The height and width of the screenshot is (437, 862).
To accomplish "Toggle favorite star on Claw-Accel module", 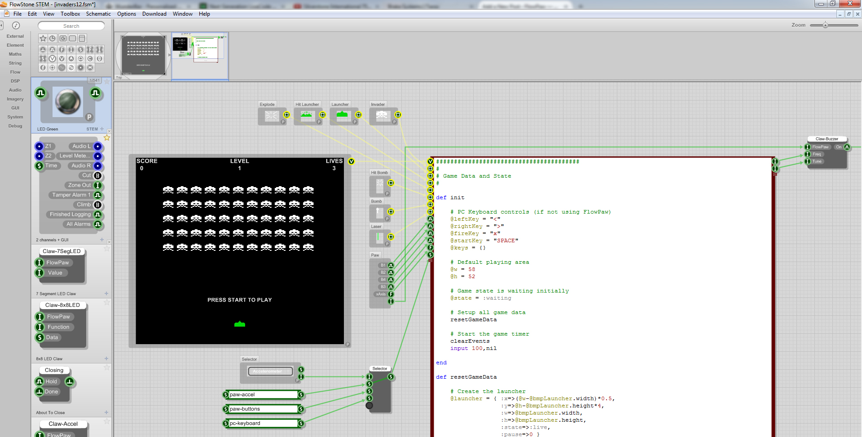I will tap(107, 421).
